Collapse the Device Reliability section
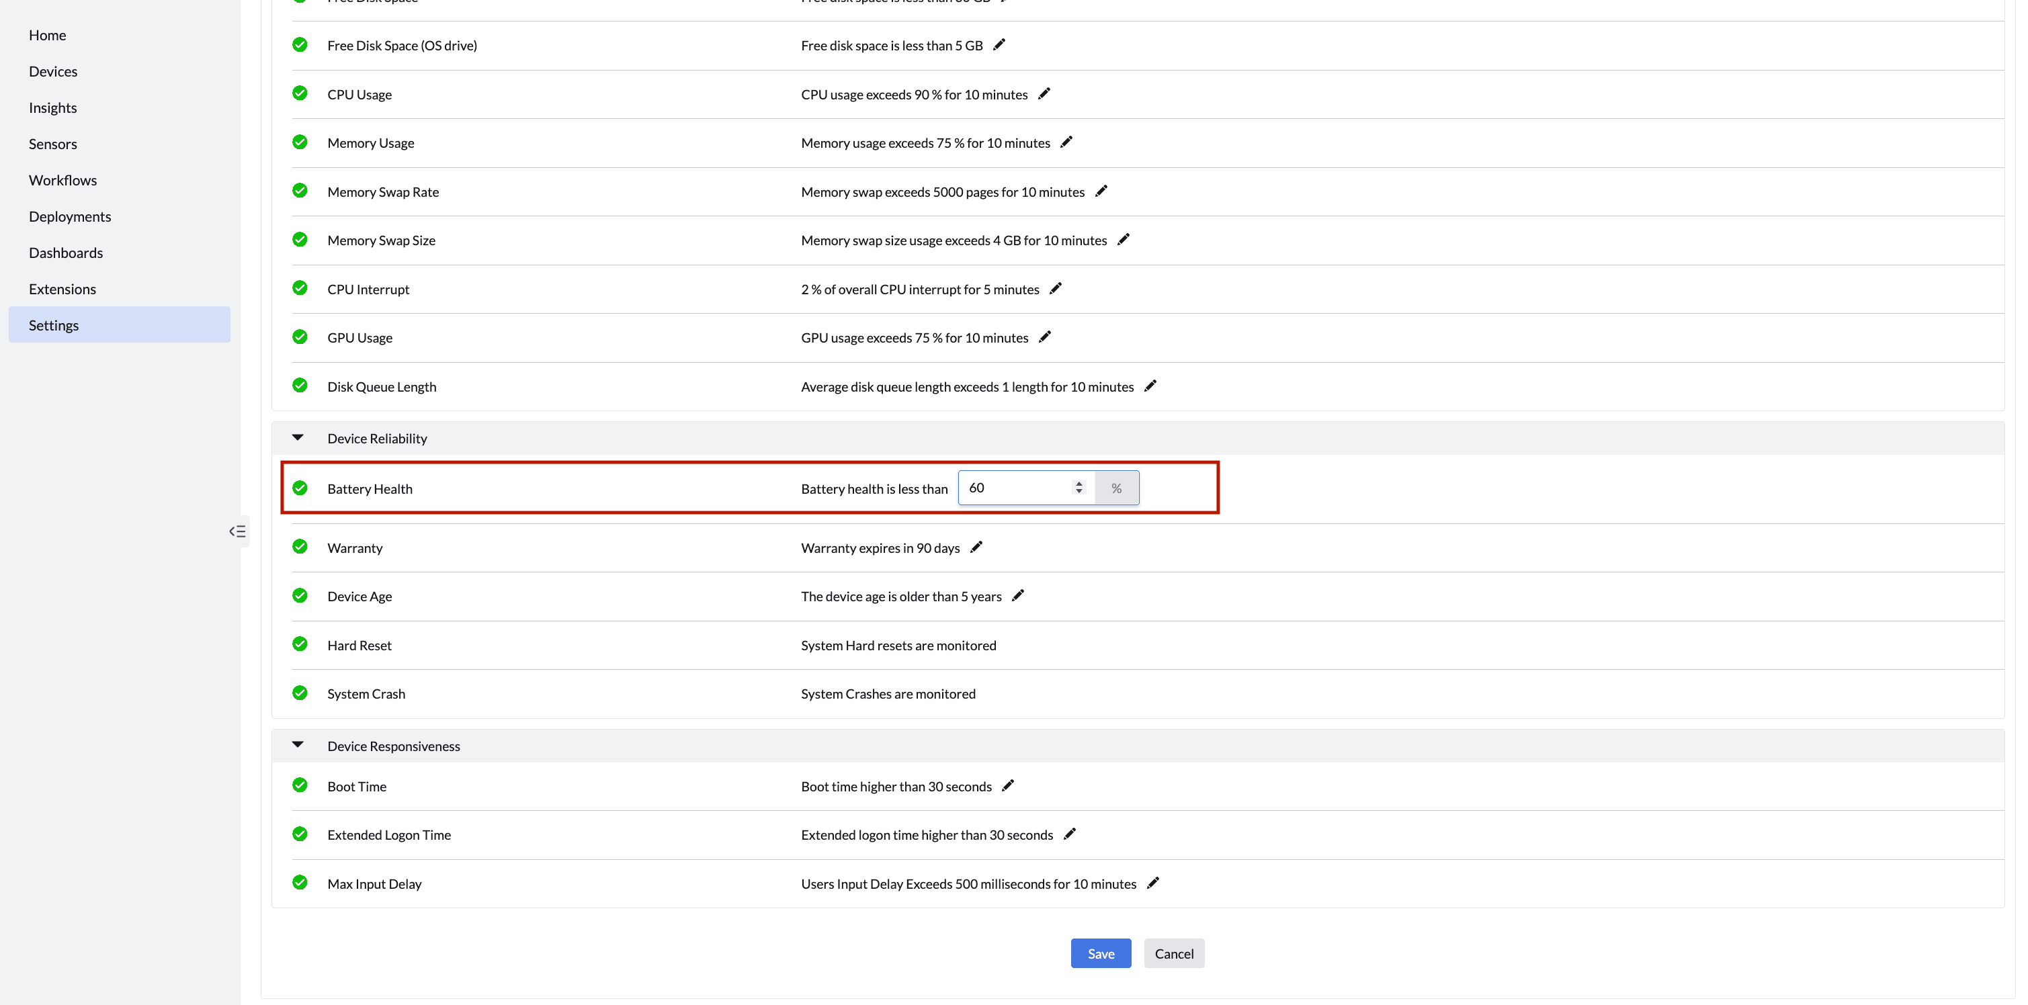Viewport: 2028px width, 1005px height. (298, 437)
